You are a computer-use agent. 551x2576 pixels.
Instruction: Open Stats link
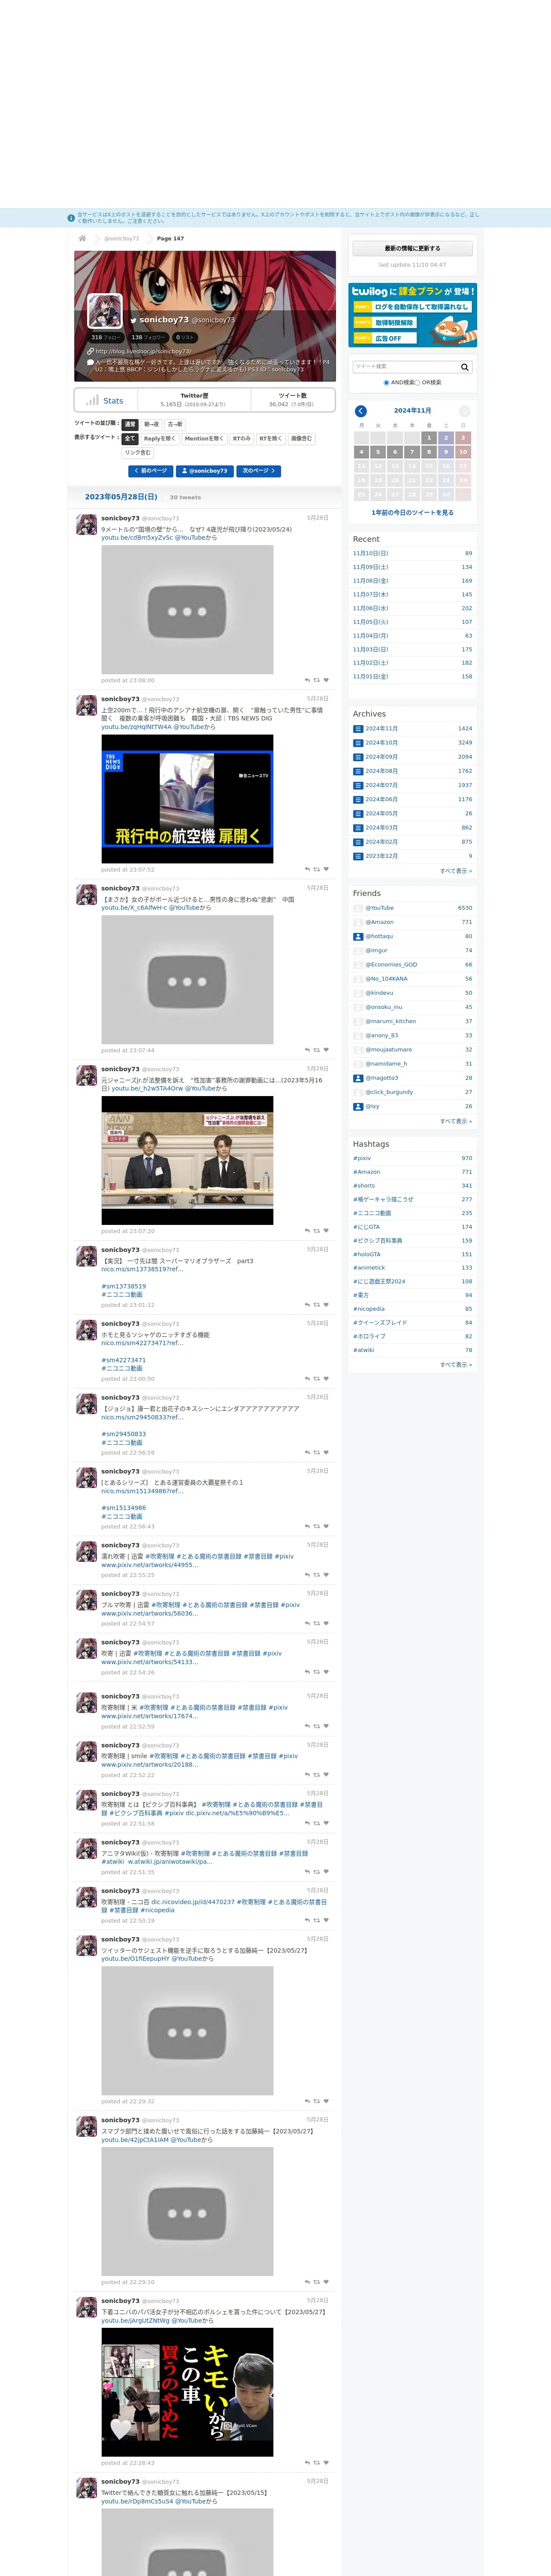click(113, 401)
